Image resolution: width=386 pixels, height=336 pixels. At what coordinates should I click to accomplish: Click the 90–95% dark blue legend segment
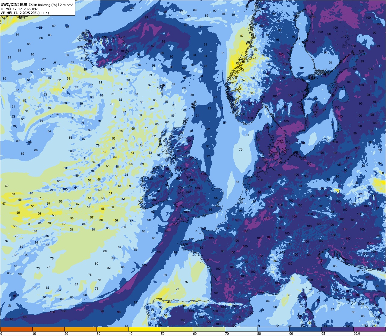click(x=305, y=329)
